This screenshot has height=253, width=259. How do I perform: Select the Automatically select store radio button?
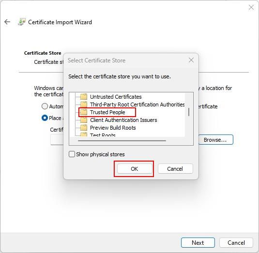point(45,106)
